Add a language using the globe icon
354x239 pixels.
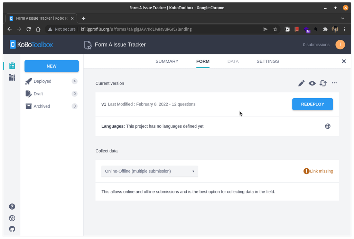point(327,126)
